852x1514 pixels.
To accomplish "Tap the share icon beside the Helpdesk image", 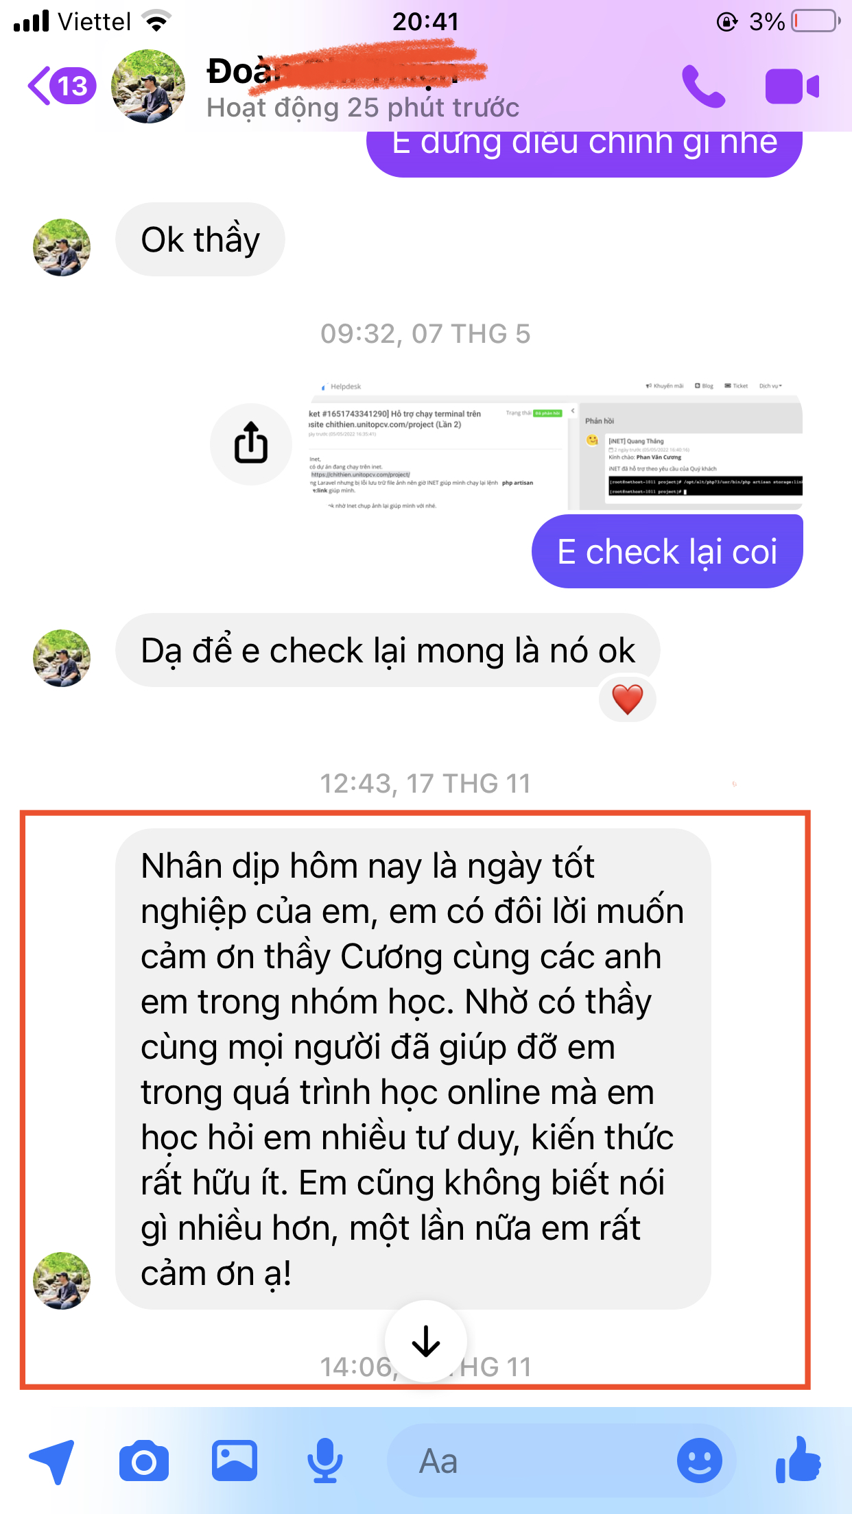I will pos(251,444).
